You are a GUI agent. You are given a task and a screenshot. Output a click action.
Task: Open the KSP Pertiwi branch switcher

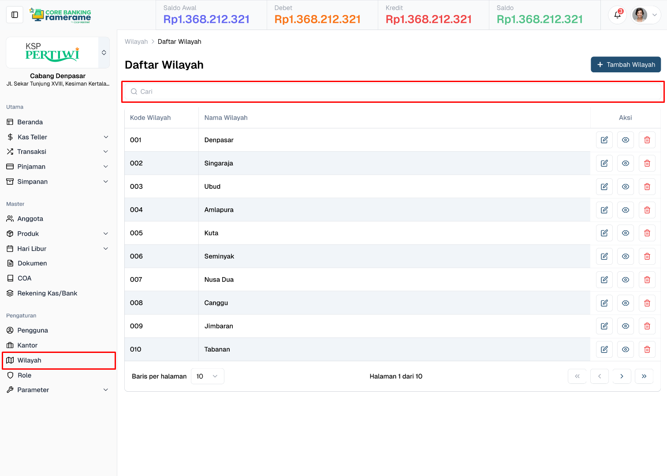click(x=104, y=52)
